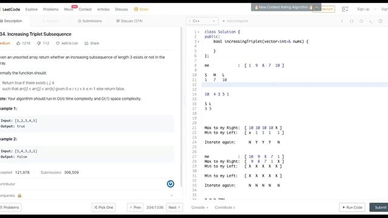Click 'Iterate again:' on line 24
388x218 pixels.
(220, 142)
